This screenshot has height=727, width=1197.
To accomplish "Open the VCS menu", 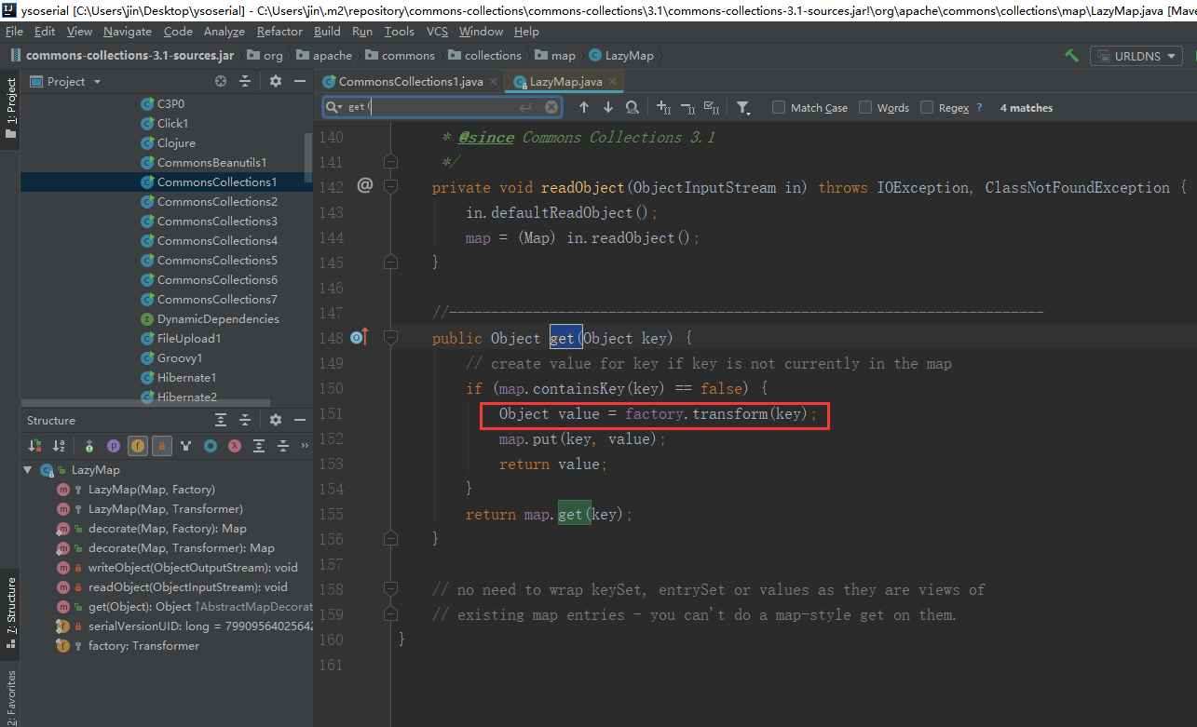I will tap(437, 31).
